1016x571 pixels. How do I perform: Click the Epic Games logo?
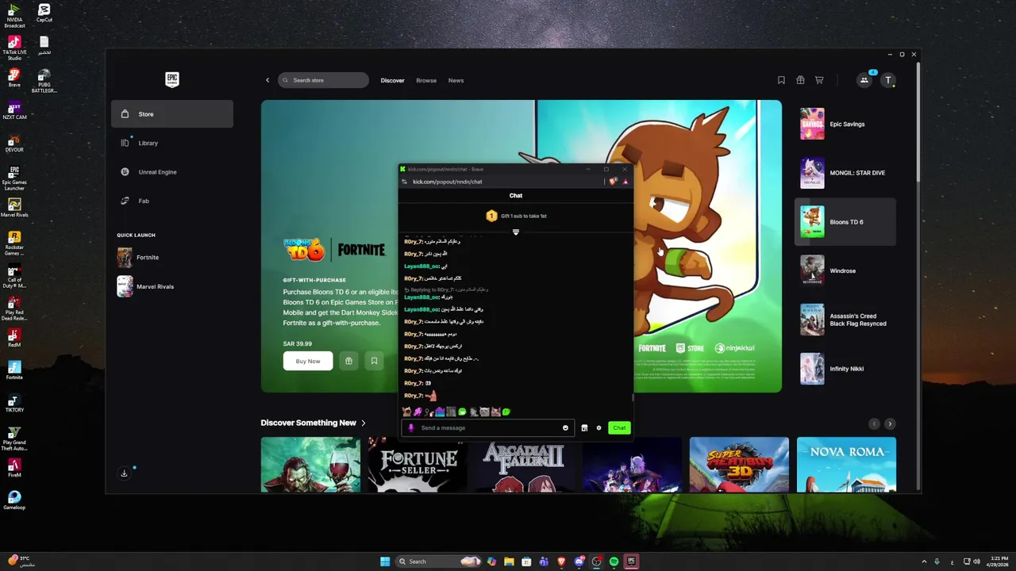172,79
